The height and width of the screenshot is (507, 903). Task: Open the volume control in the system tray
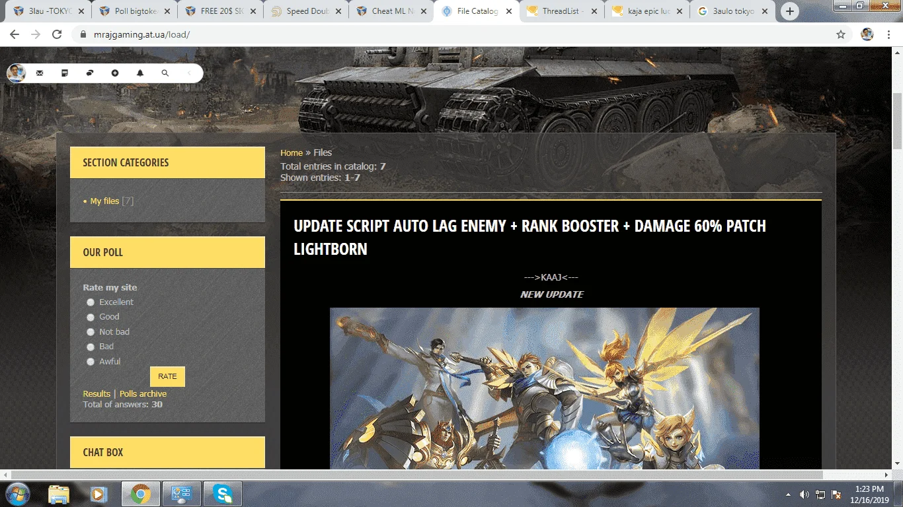(805, 494)
